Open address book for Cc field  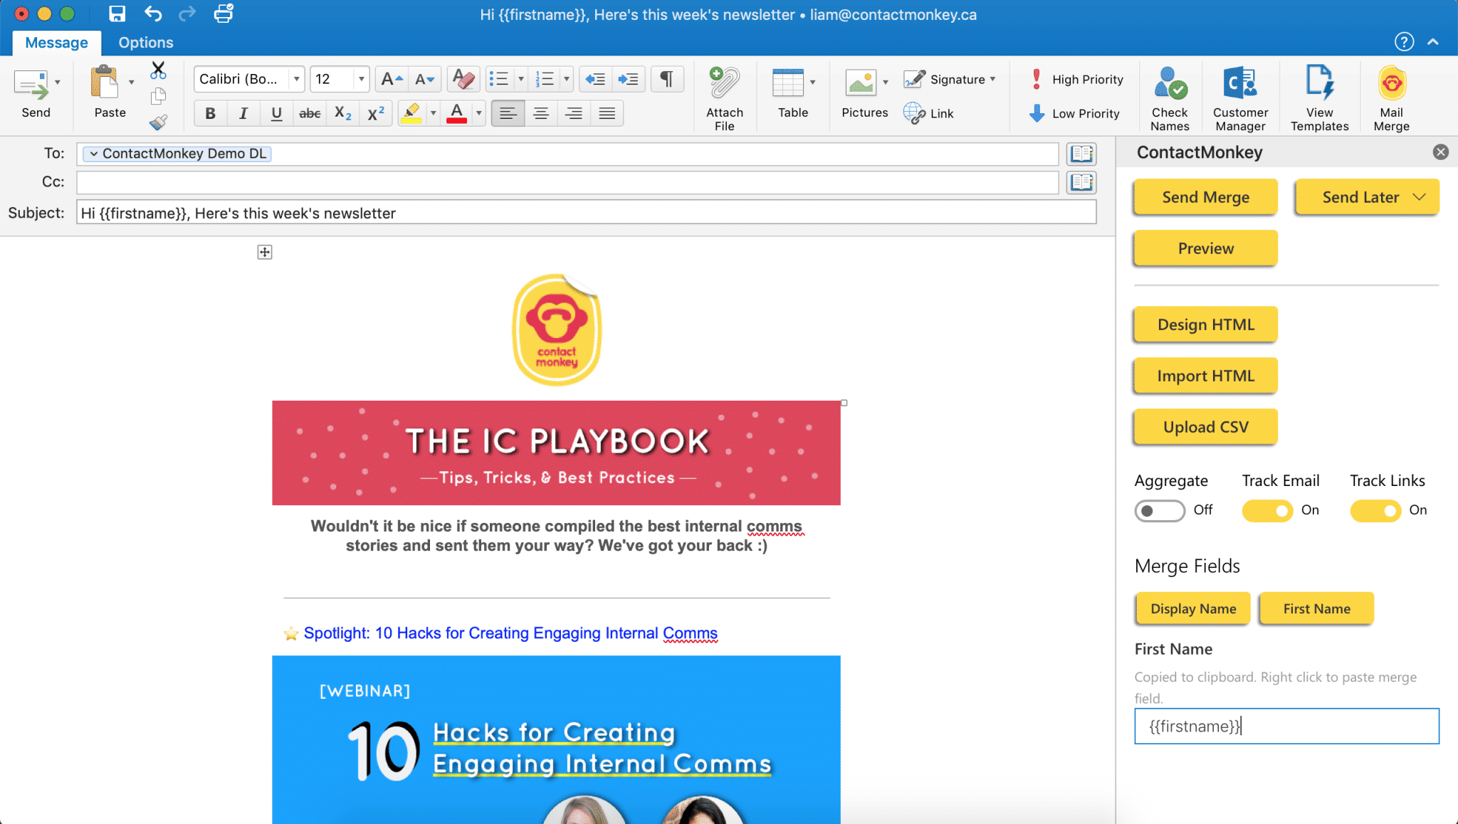(1081, 182)
